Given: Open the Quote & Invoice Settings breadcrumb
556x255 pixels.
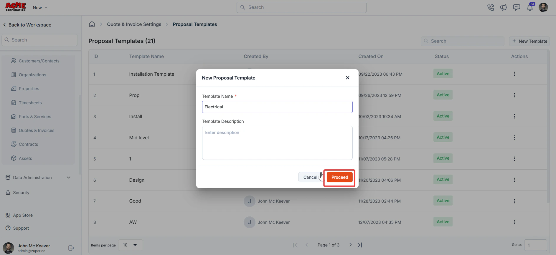Looking at the screenshot, I should click(134, 24).
